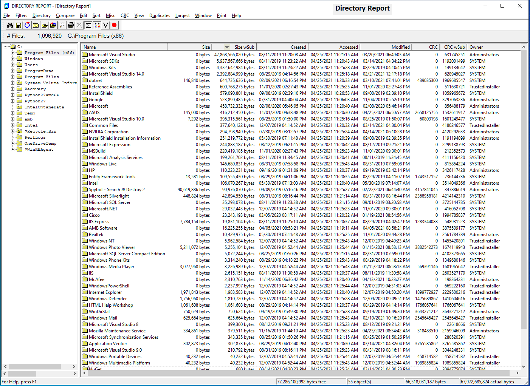Click the magnifying glass find icon

pos(62,25)
